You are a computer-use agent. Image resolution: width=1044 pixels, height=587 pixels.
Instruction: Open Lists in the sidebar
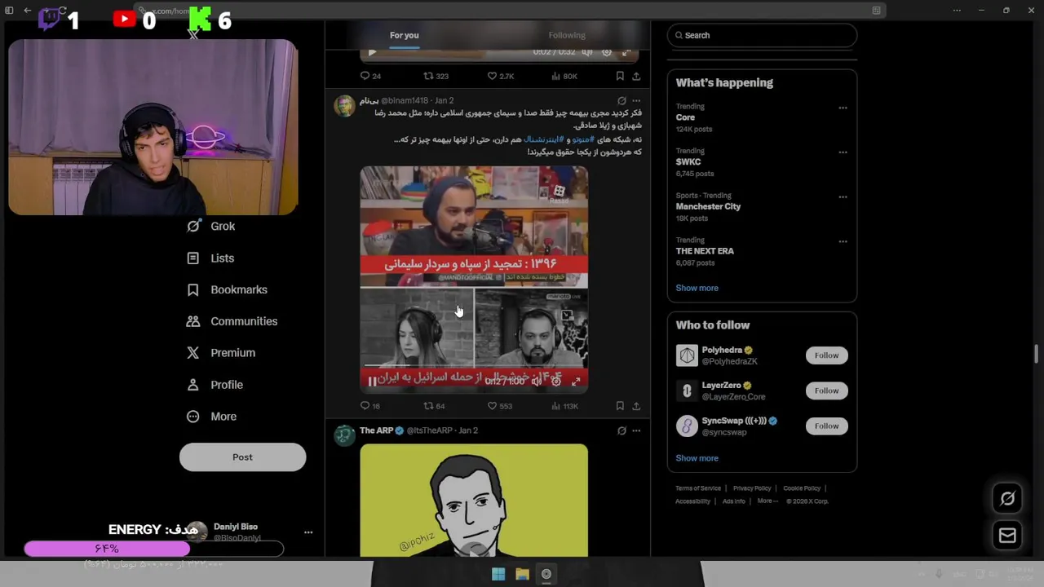tap(210, 258)
